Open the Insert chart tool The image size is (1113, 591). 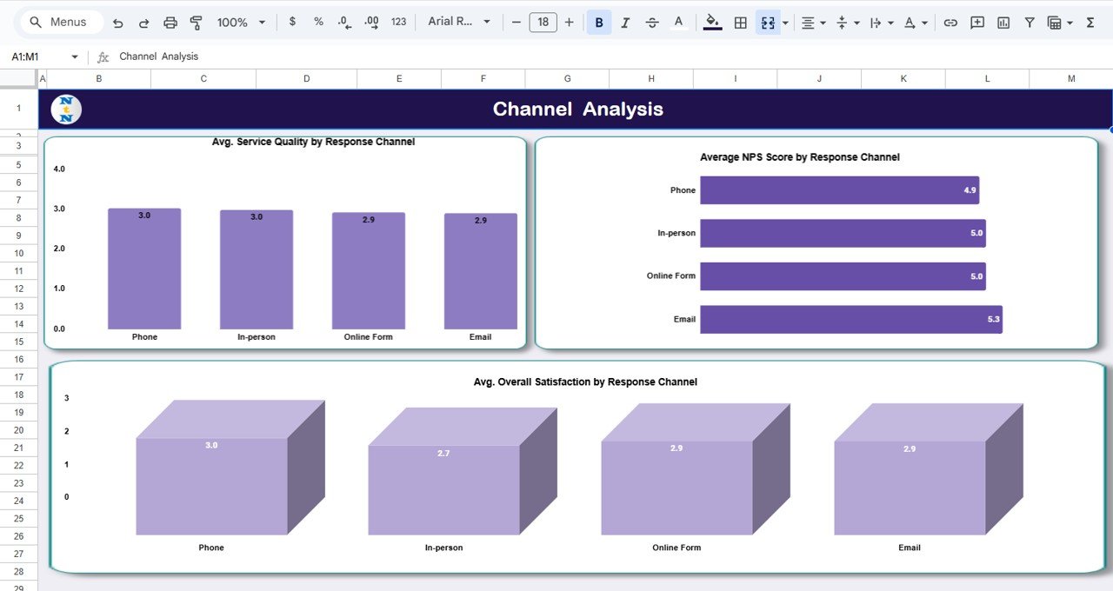click(x=1004, y=22)
